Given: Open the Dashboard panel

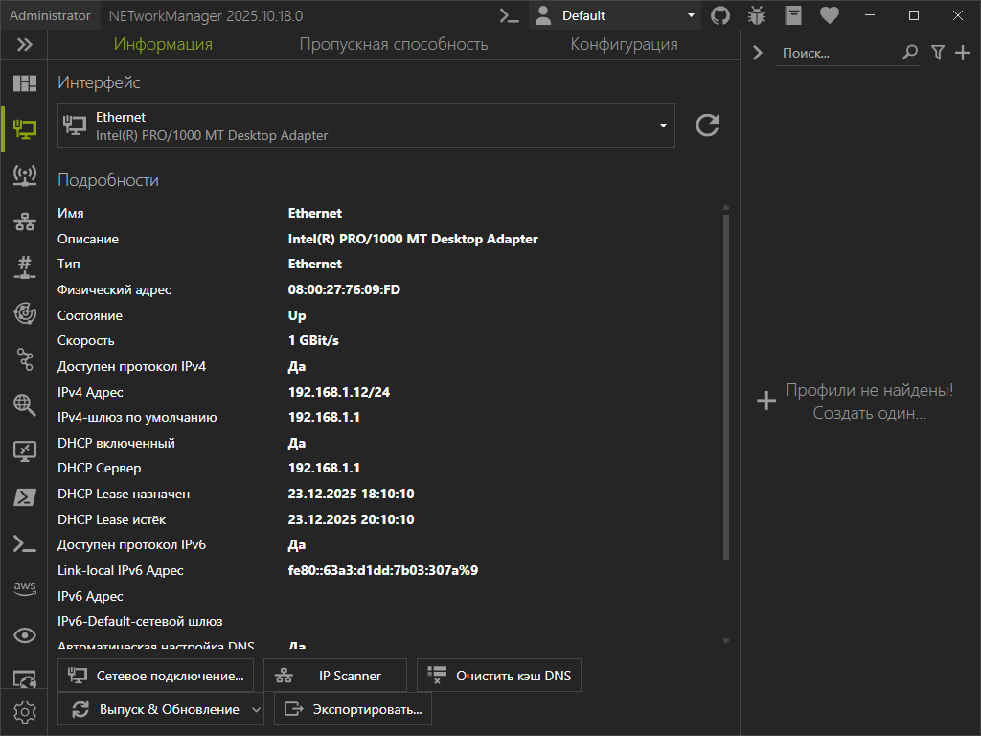Looking at the screenshot, I should coord(24,83).
